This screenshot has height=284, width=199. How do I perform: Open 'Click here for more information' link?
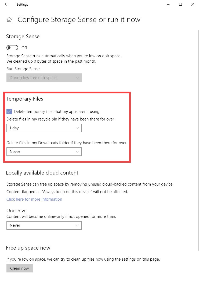(x=34, y=199)
